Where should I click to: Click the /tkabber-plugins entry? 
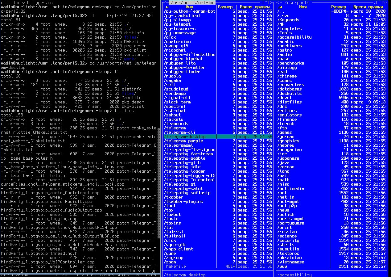(218, 201)
